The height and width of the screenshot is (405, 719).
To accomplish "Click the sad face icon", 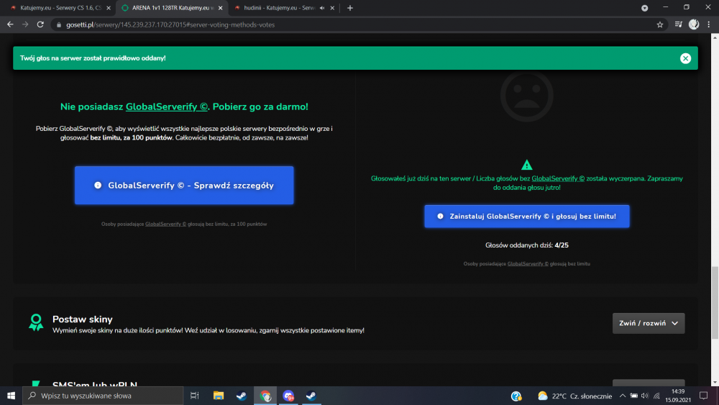I will coord(527,96).
